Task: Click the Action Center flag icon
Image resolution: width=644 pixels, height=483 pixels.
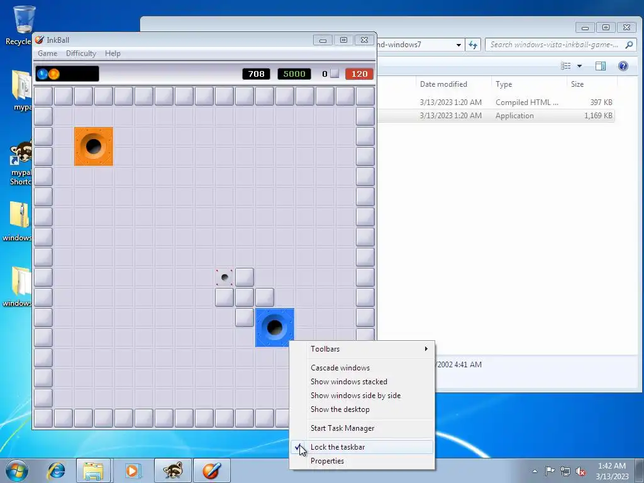Action: point(550,471)
